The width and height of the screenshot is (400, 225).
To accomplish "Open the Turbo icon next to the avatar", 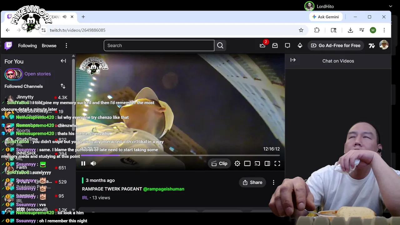I will pyautogui.click(x=372, y=46).
